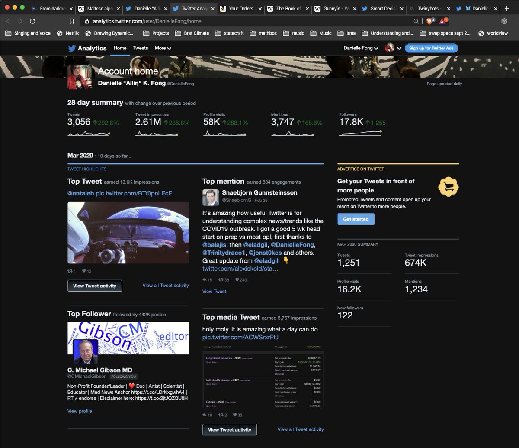The image size is (519, 448).
Task: Close the Your Orders Amazon tab
Action: click(260, 8)
